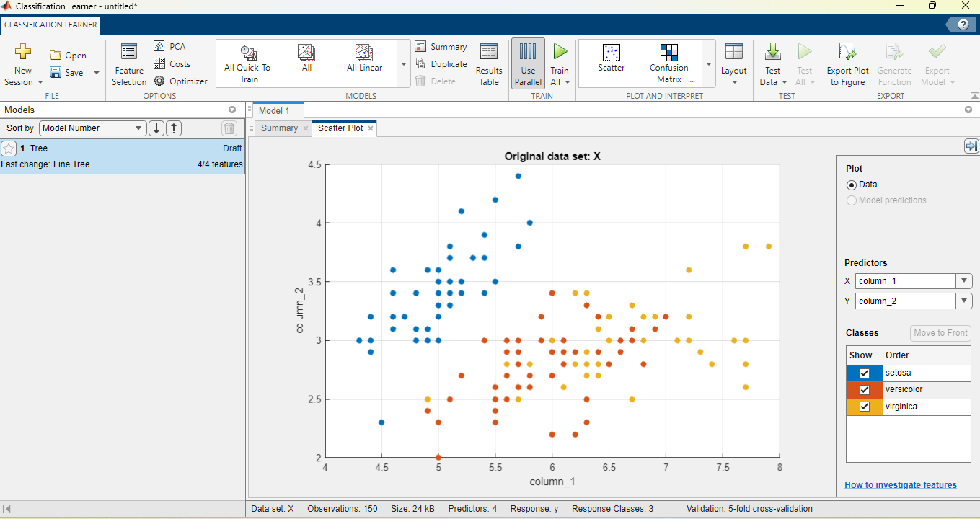Open How to investigate features link

coord(900,485)
